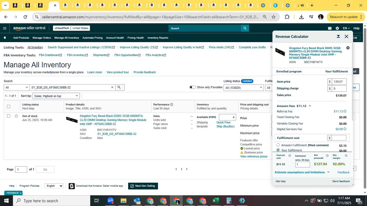367x206 pixels.
Task: Open Search Suppressed and Inactive Listings link
Action: point(81,47)
